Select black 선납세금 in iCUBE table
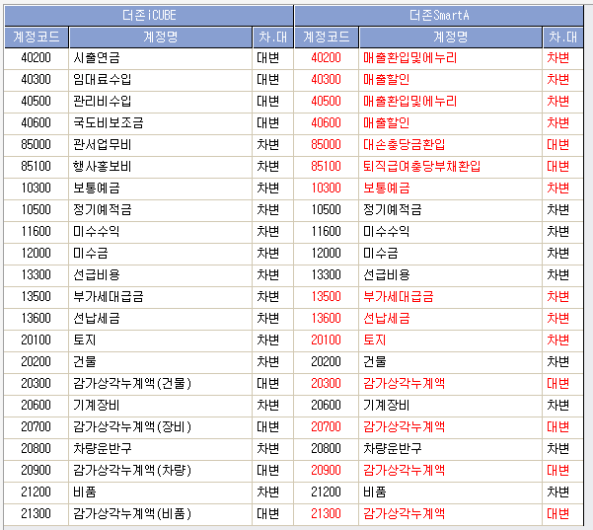The height and width of the screenshot is (530, 593). click(161, 319)
